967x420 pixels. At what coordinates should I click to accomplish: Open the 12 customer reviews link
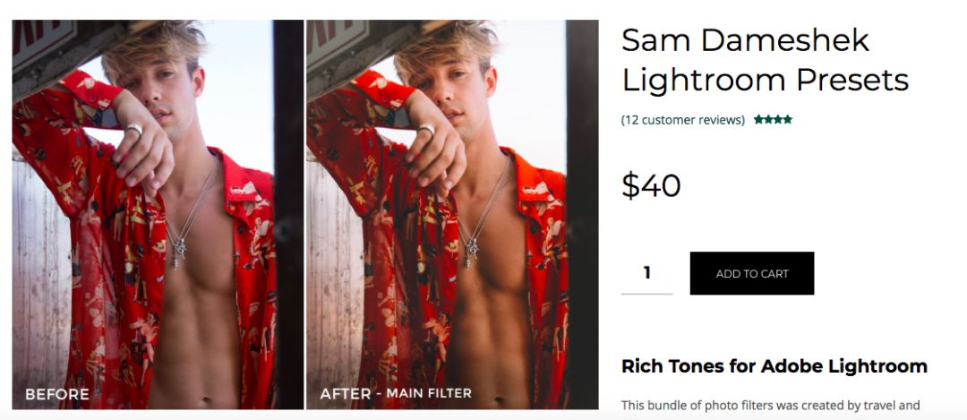pos(683,120)
